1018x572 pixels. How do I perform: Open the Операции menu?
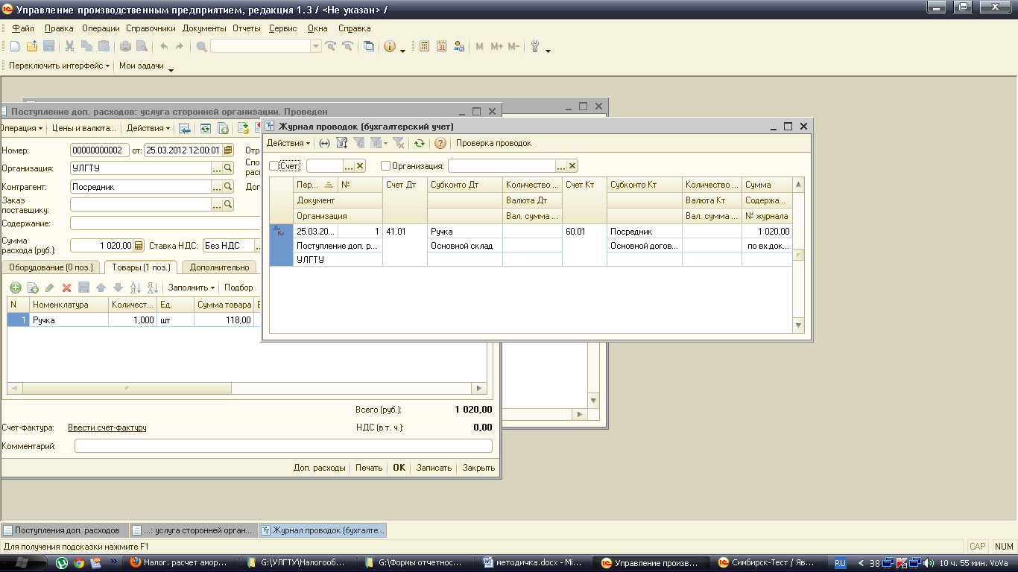[101, 28]
